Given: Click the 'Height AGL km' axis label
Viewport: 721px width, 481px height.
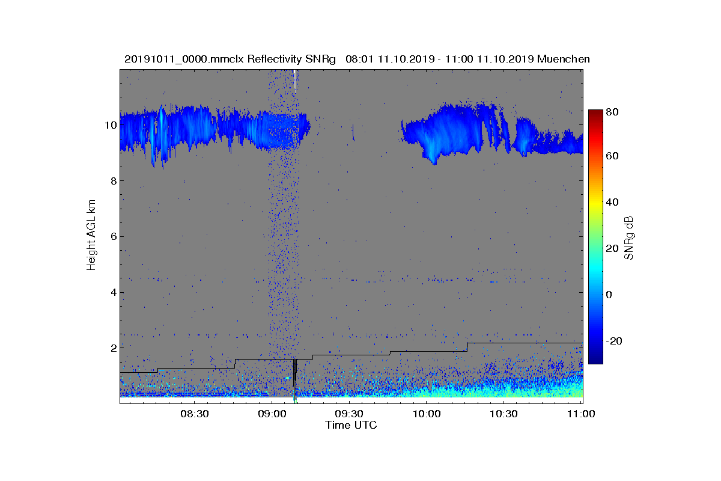Looking at the screenshot, I should 91,236.
